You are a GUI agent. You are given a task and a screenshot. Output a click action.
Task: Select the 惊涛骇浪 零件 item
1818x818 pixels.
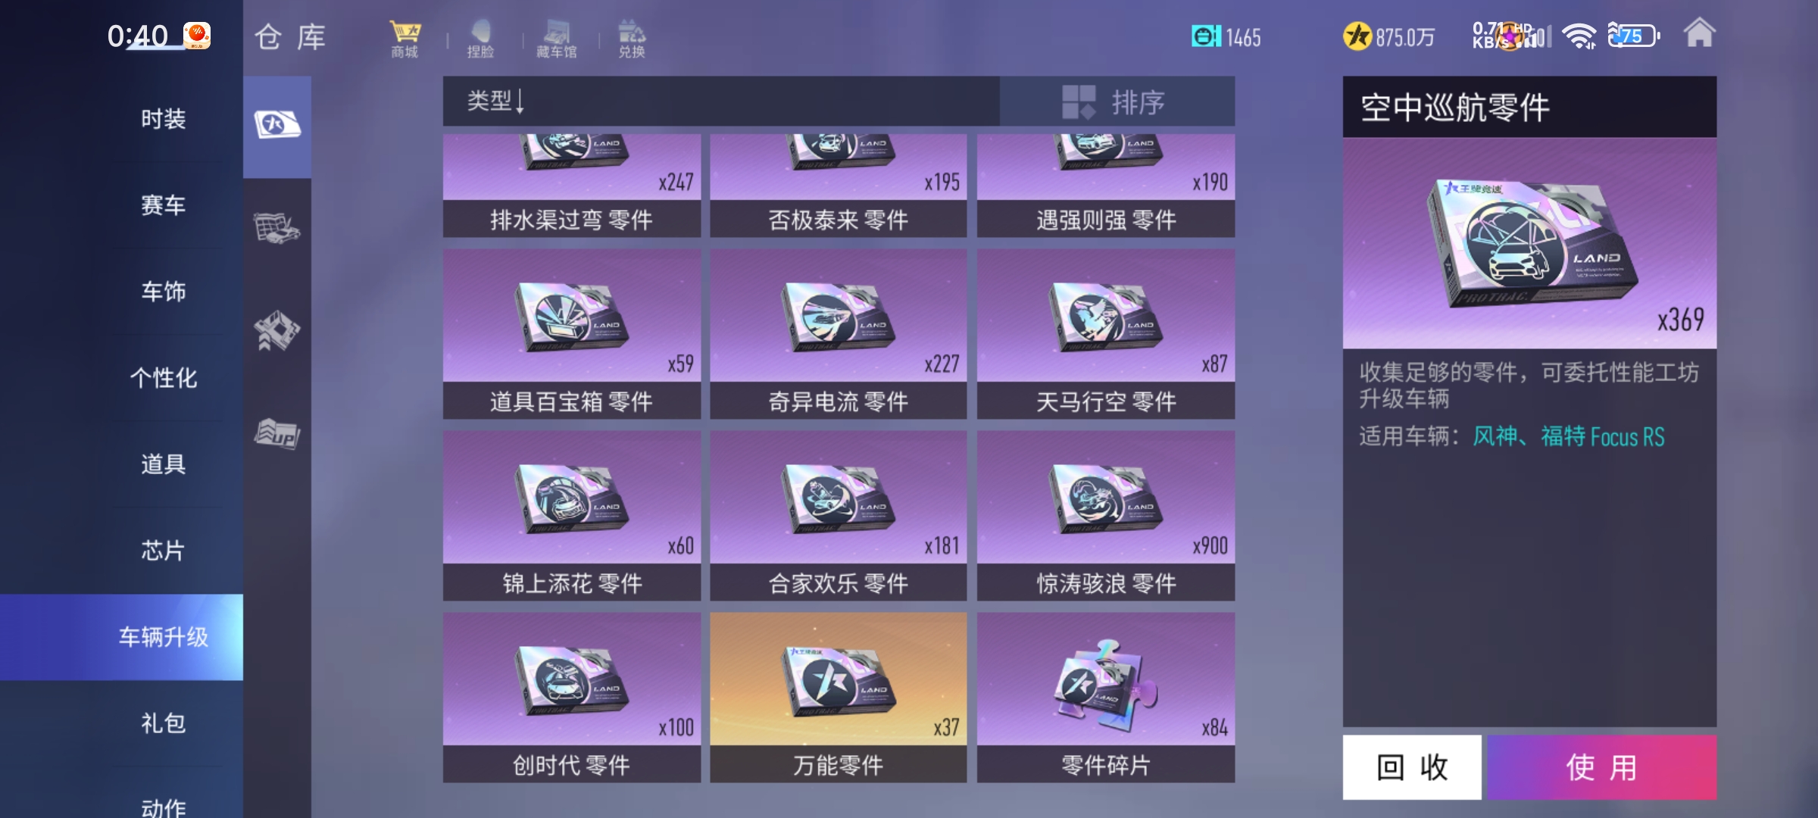point(1106,516)
